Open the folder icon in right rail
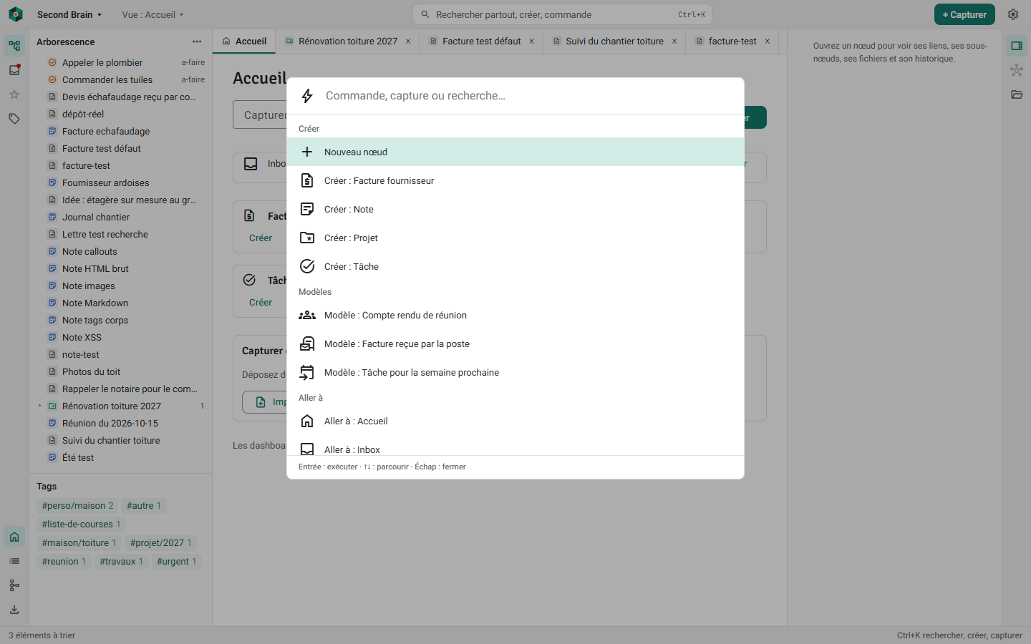The image size is (1031, 644). pyautogui.click(x=1017, y=94)
